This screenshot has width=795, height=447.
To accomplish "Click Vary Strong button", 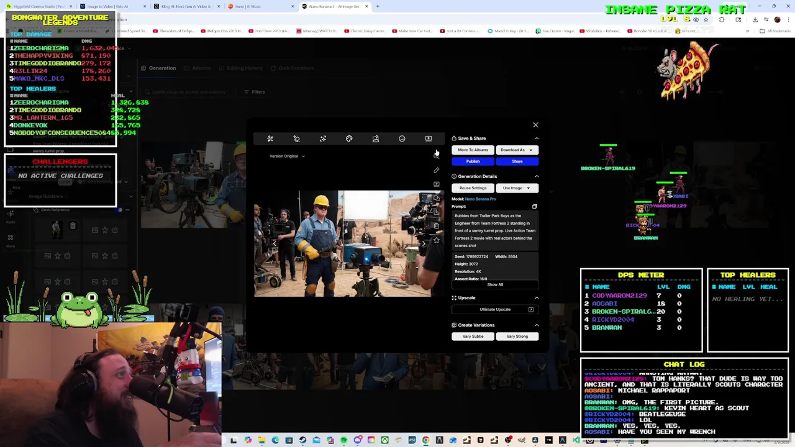I will tap(517, 336).
